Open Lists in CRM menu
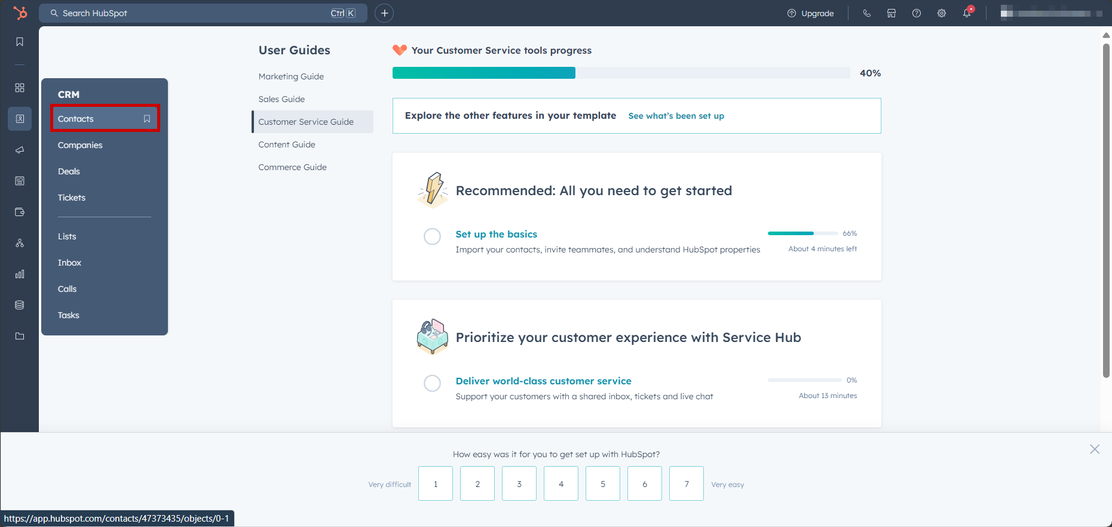The image size is (1112, 527). pyautogui.click(x=67, y=236)
